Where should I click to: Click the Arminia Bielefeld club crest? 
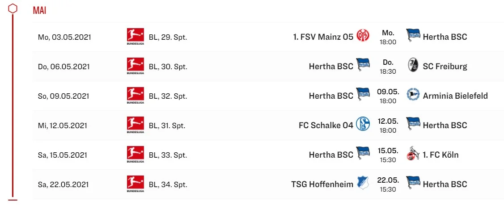(413, 96)
